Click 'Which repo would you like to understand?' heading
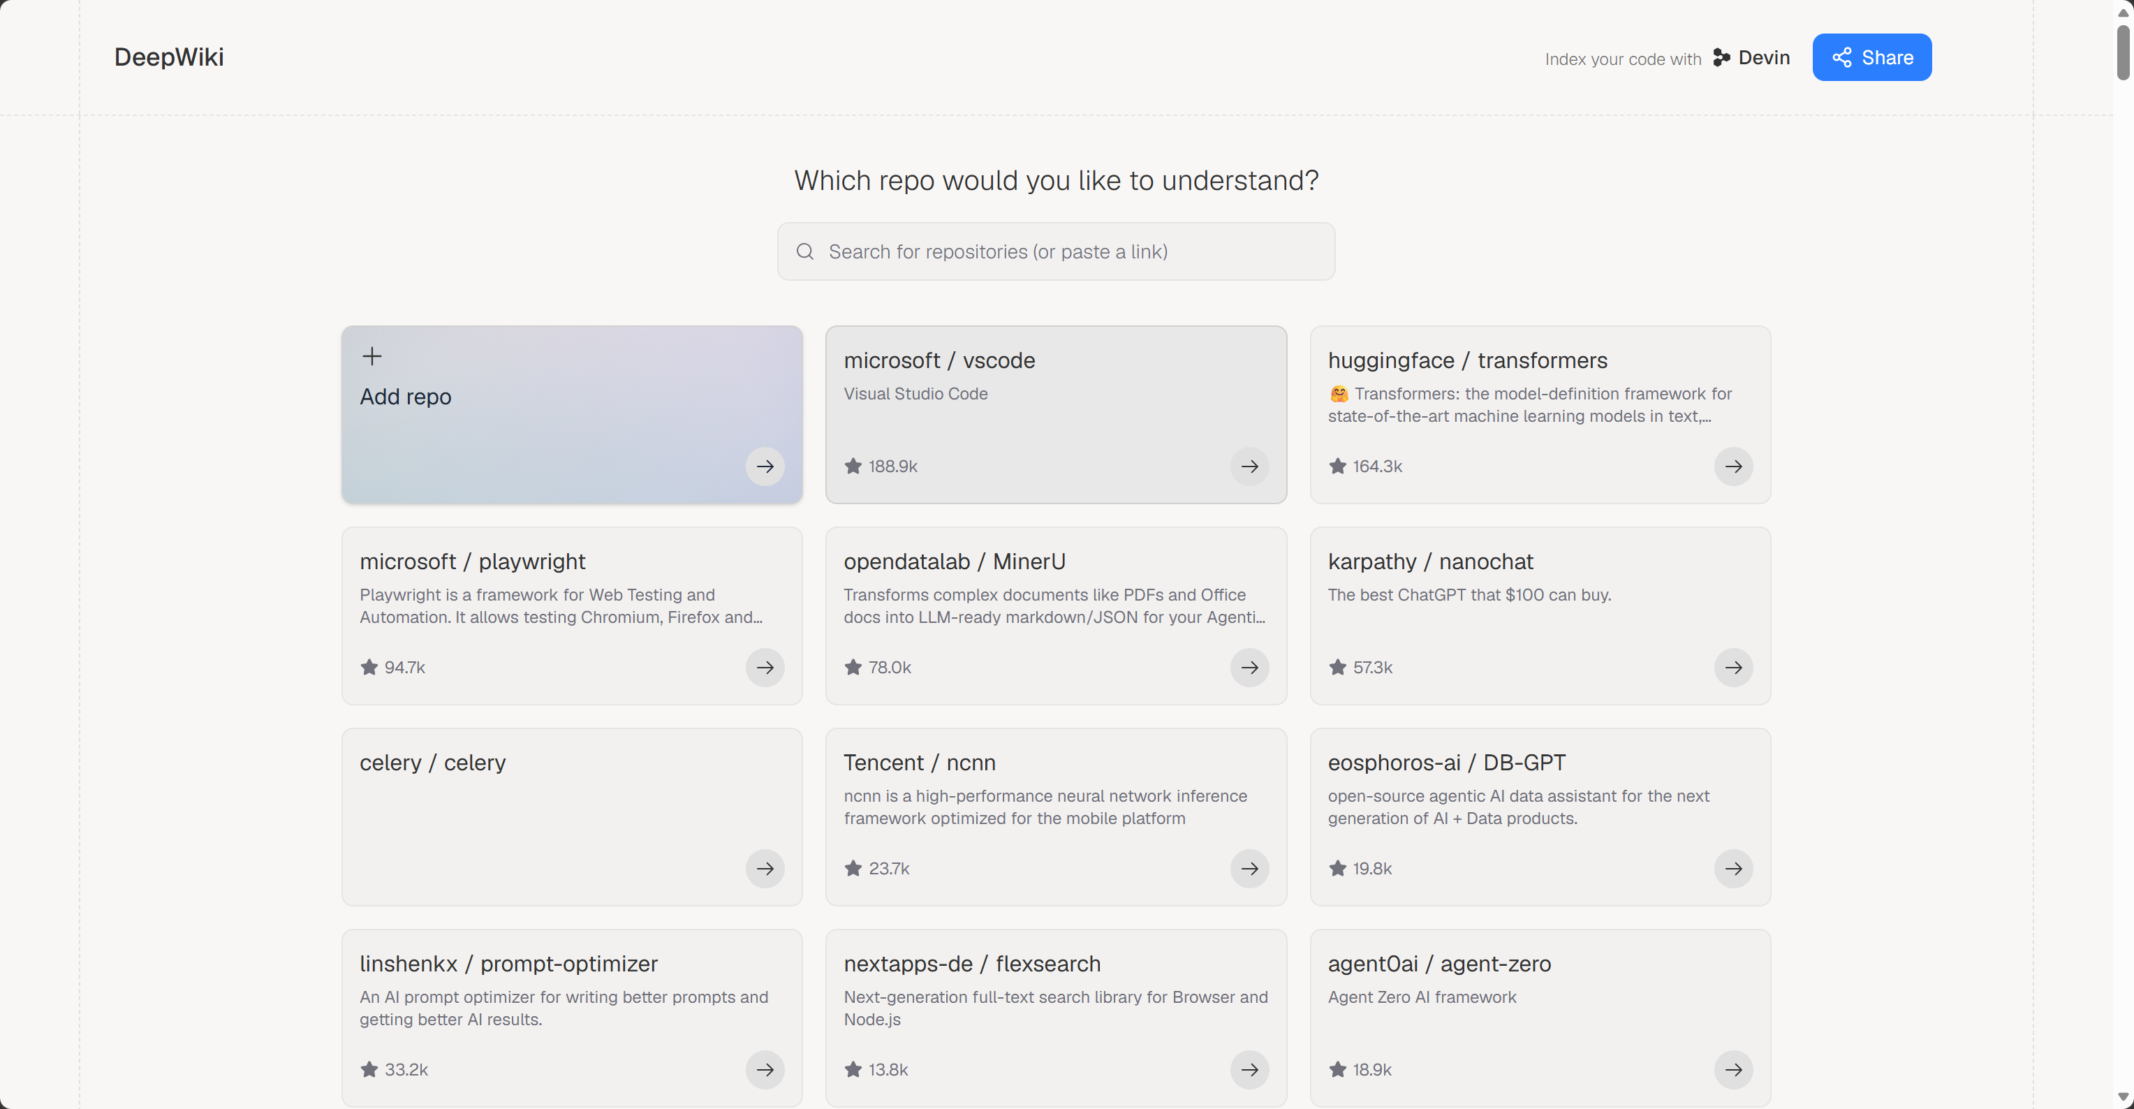Screen dimensions: 2134x1109 coord(1055,181)
